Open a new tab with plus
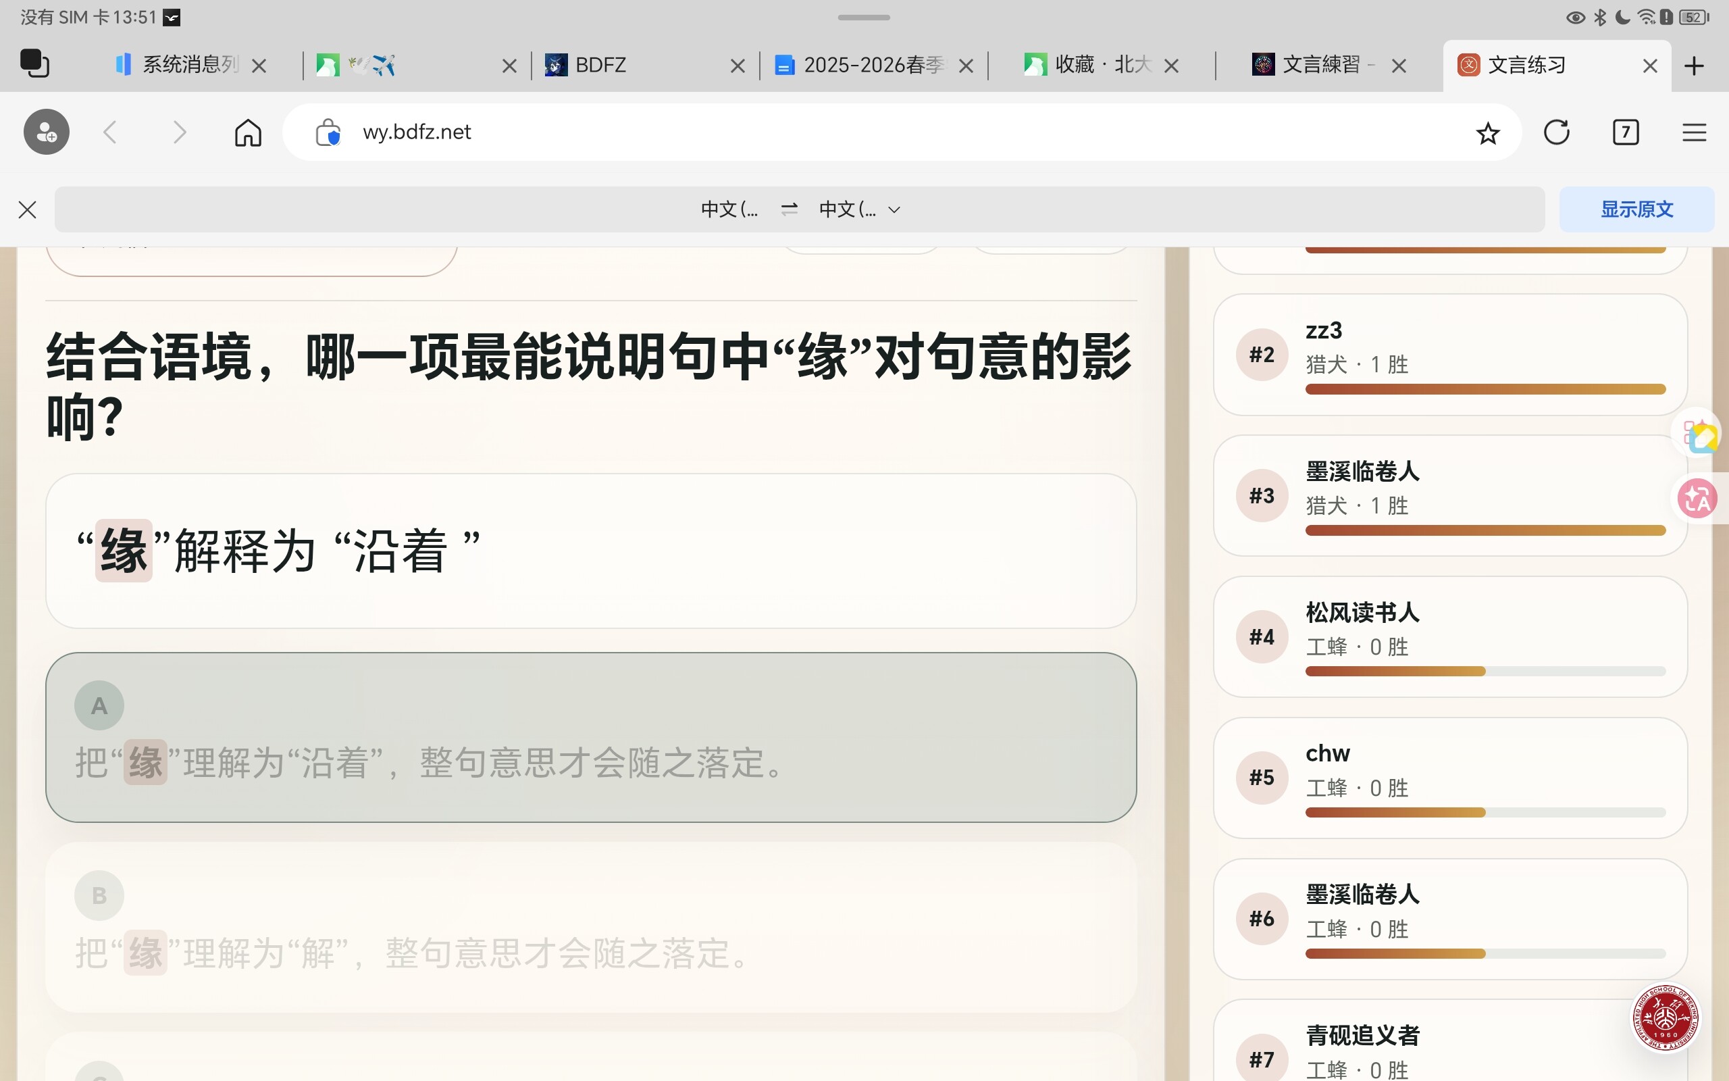This screenshot has height=1081, width=1729. click(x=1694, y=66)
